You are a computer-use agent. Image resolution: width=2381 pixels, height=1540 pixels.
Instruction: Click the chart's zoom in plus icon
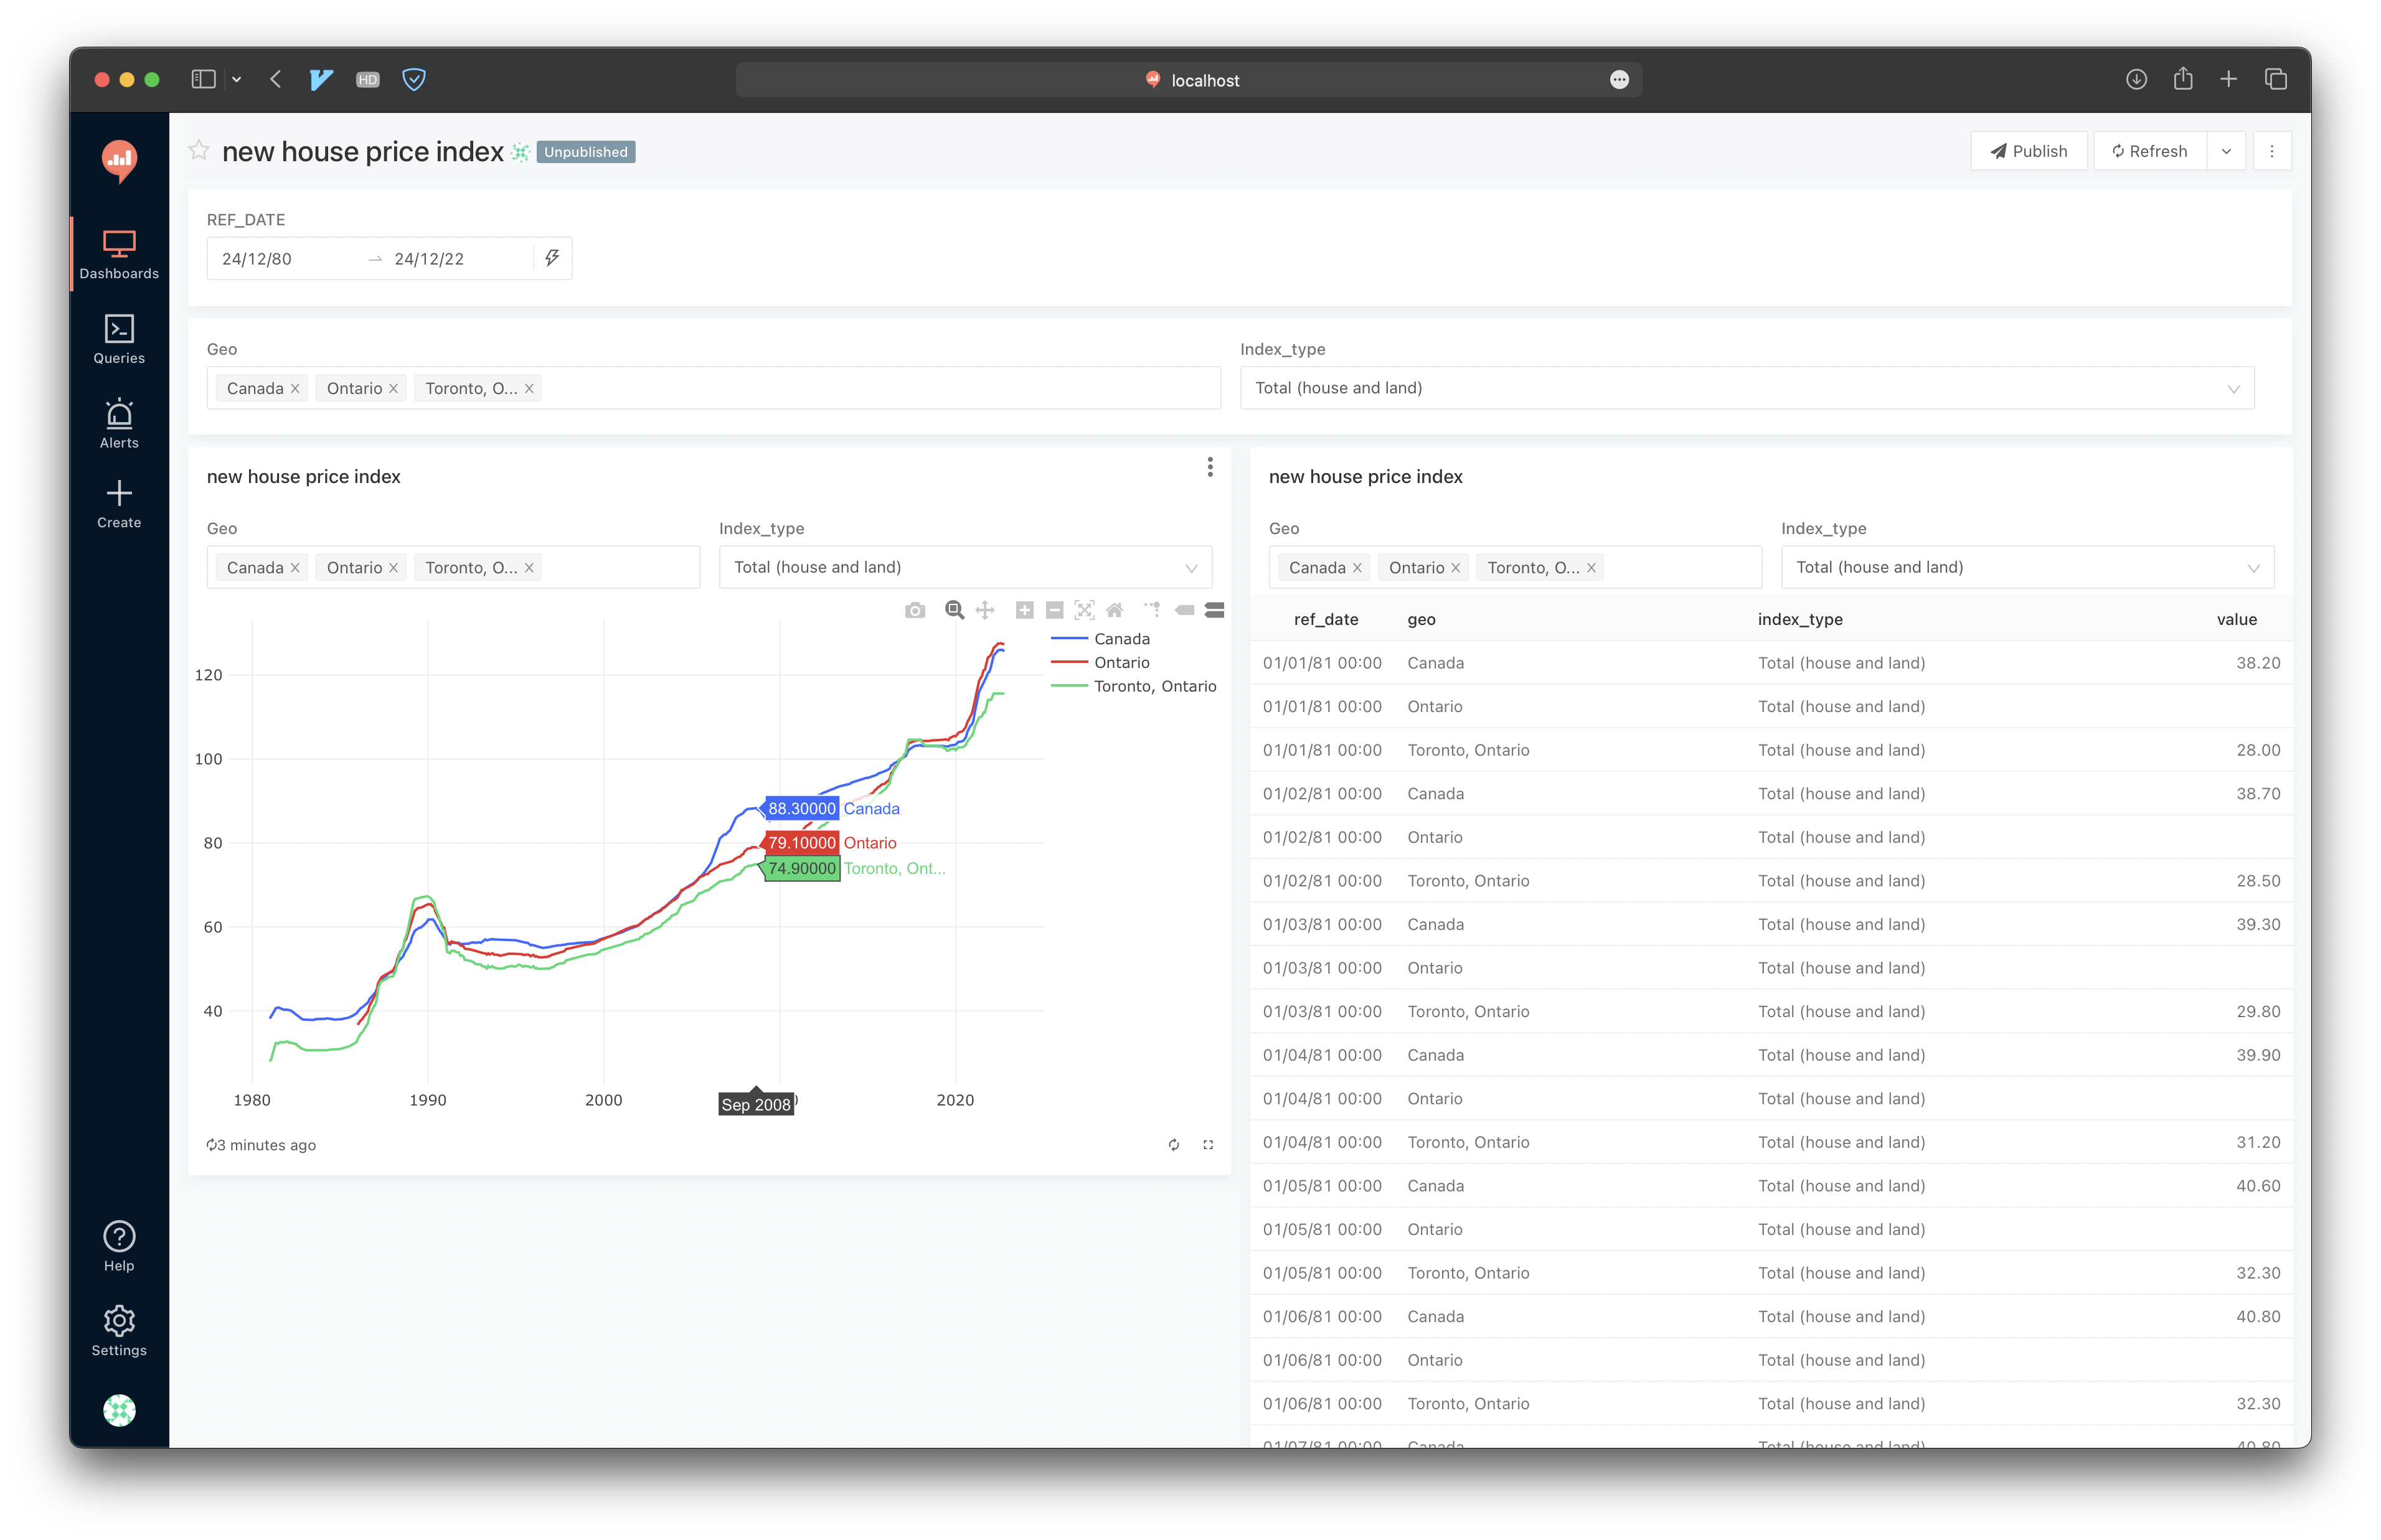(1024, 610)
